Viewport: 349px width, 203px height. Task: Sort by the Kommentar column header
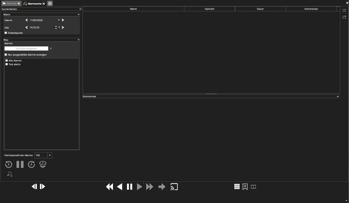[x=311, y=9]
